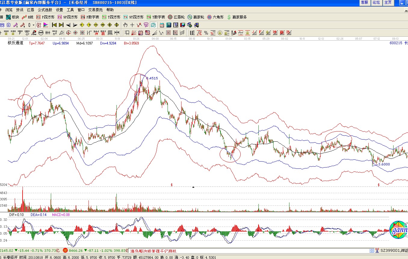Open the 公式选股 menu
This screenshot has width=408, height=259.
pos(45,10)
